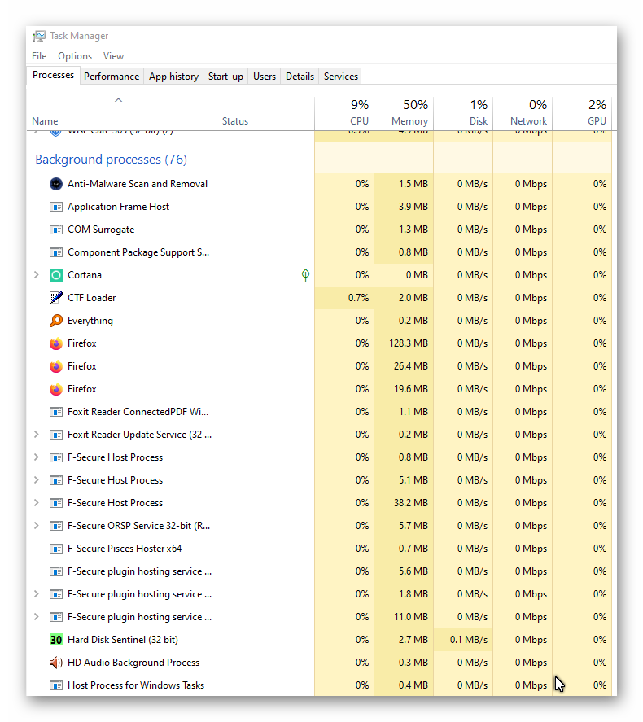
Task: Click the Application Frame Host icon
Action: tap(56, 207)
